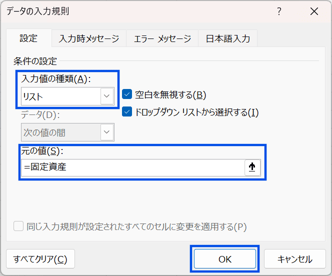Screen dimensions: 332x276
Task: Toggle 空白を無視する checkbox
Action: pyautogui.click(x=127, y=95)
